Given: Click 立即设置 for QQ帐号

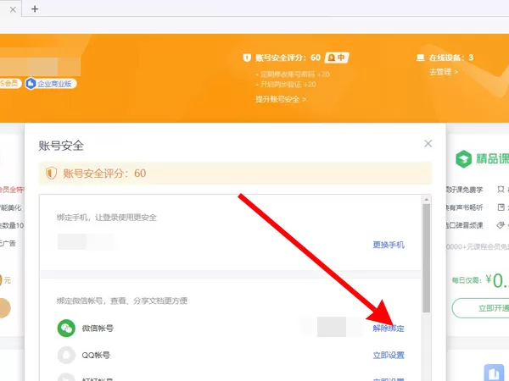Looking at the screenshot, I should [389, 355].
